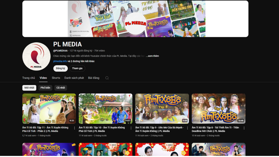
Task: Click the 'Đăng ký' subscribe button
Action: [x=60, y=68]
